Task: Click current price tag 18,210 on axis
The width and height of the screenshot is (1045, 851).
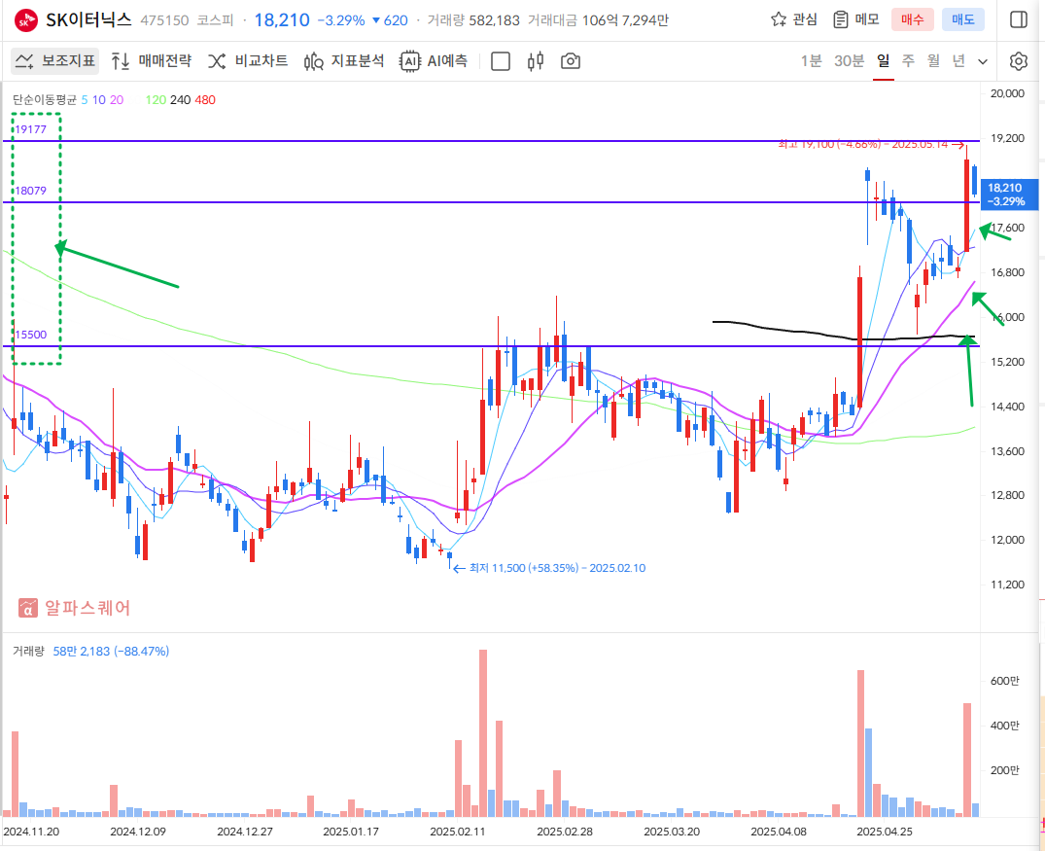Action: 1009,195
